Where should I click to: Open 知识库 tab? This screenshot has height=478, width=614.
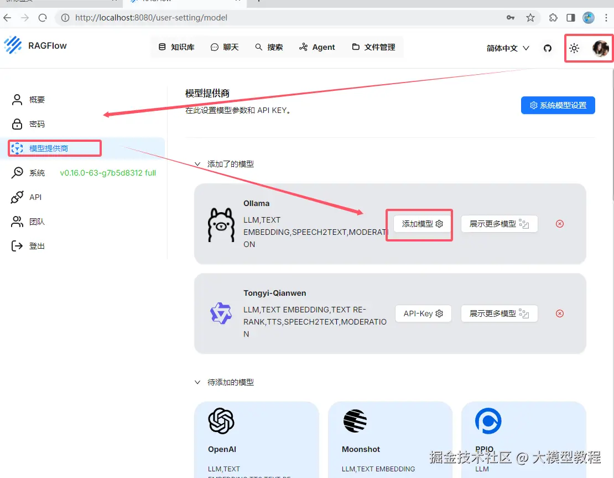[176, 47]
